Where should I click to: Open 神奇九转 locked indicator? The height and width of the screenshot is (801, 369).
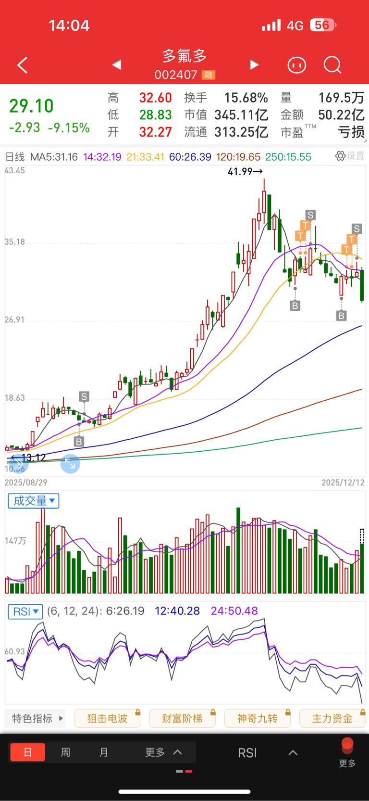(x=258, y=718)
